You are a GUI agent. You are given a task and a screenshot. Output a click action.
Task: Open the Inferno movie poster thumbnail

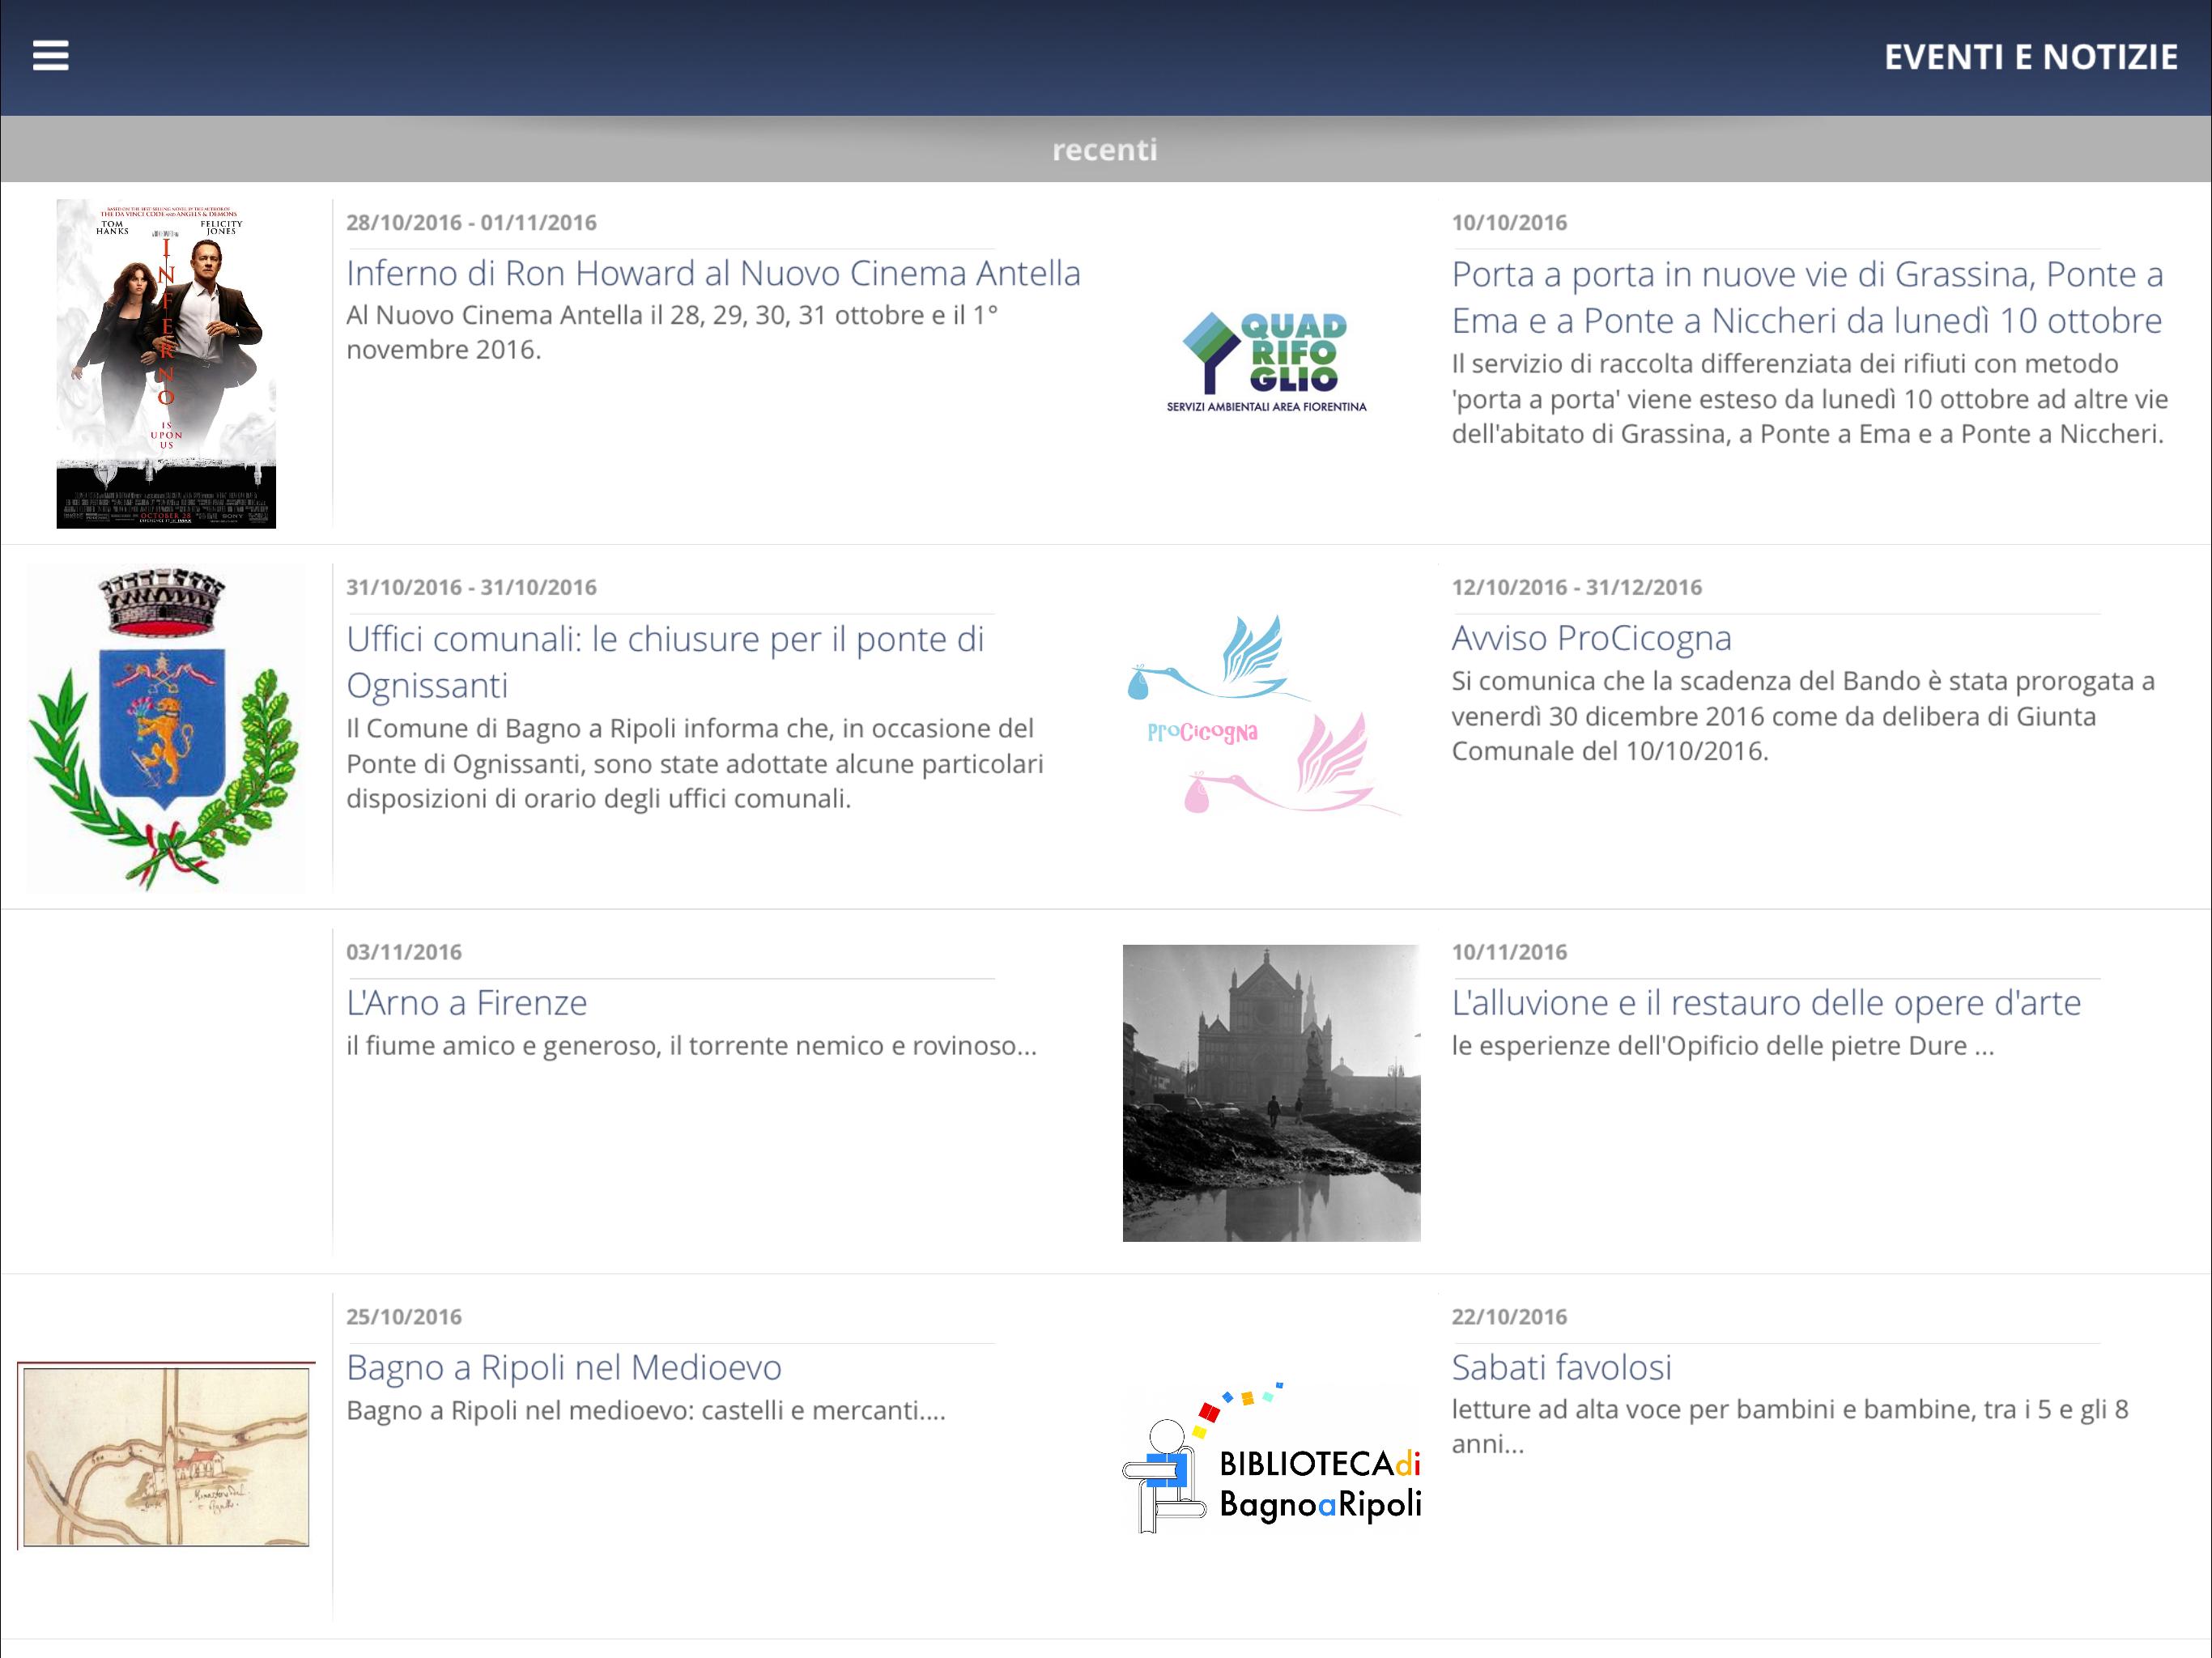pyautogui.click(x=166, y=364)
